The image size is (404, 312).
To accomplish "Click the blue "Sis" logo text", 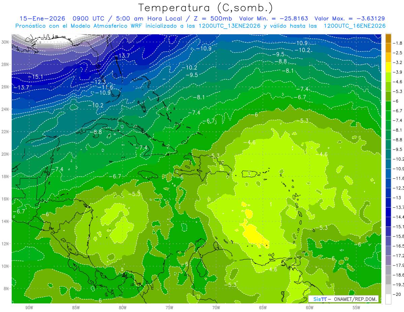I will tap(316, 299).
